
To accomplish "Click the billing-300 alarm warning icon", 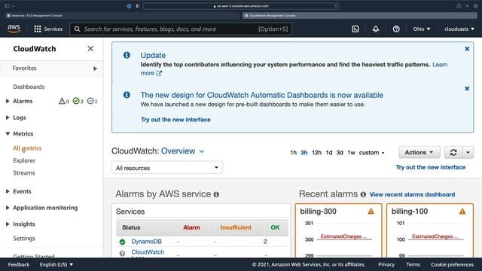I will [371, 212].
